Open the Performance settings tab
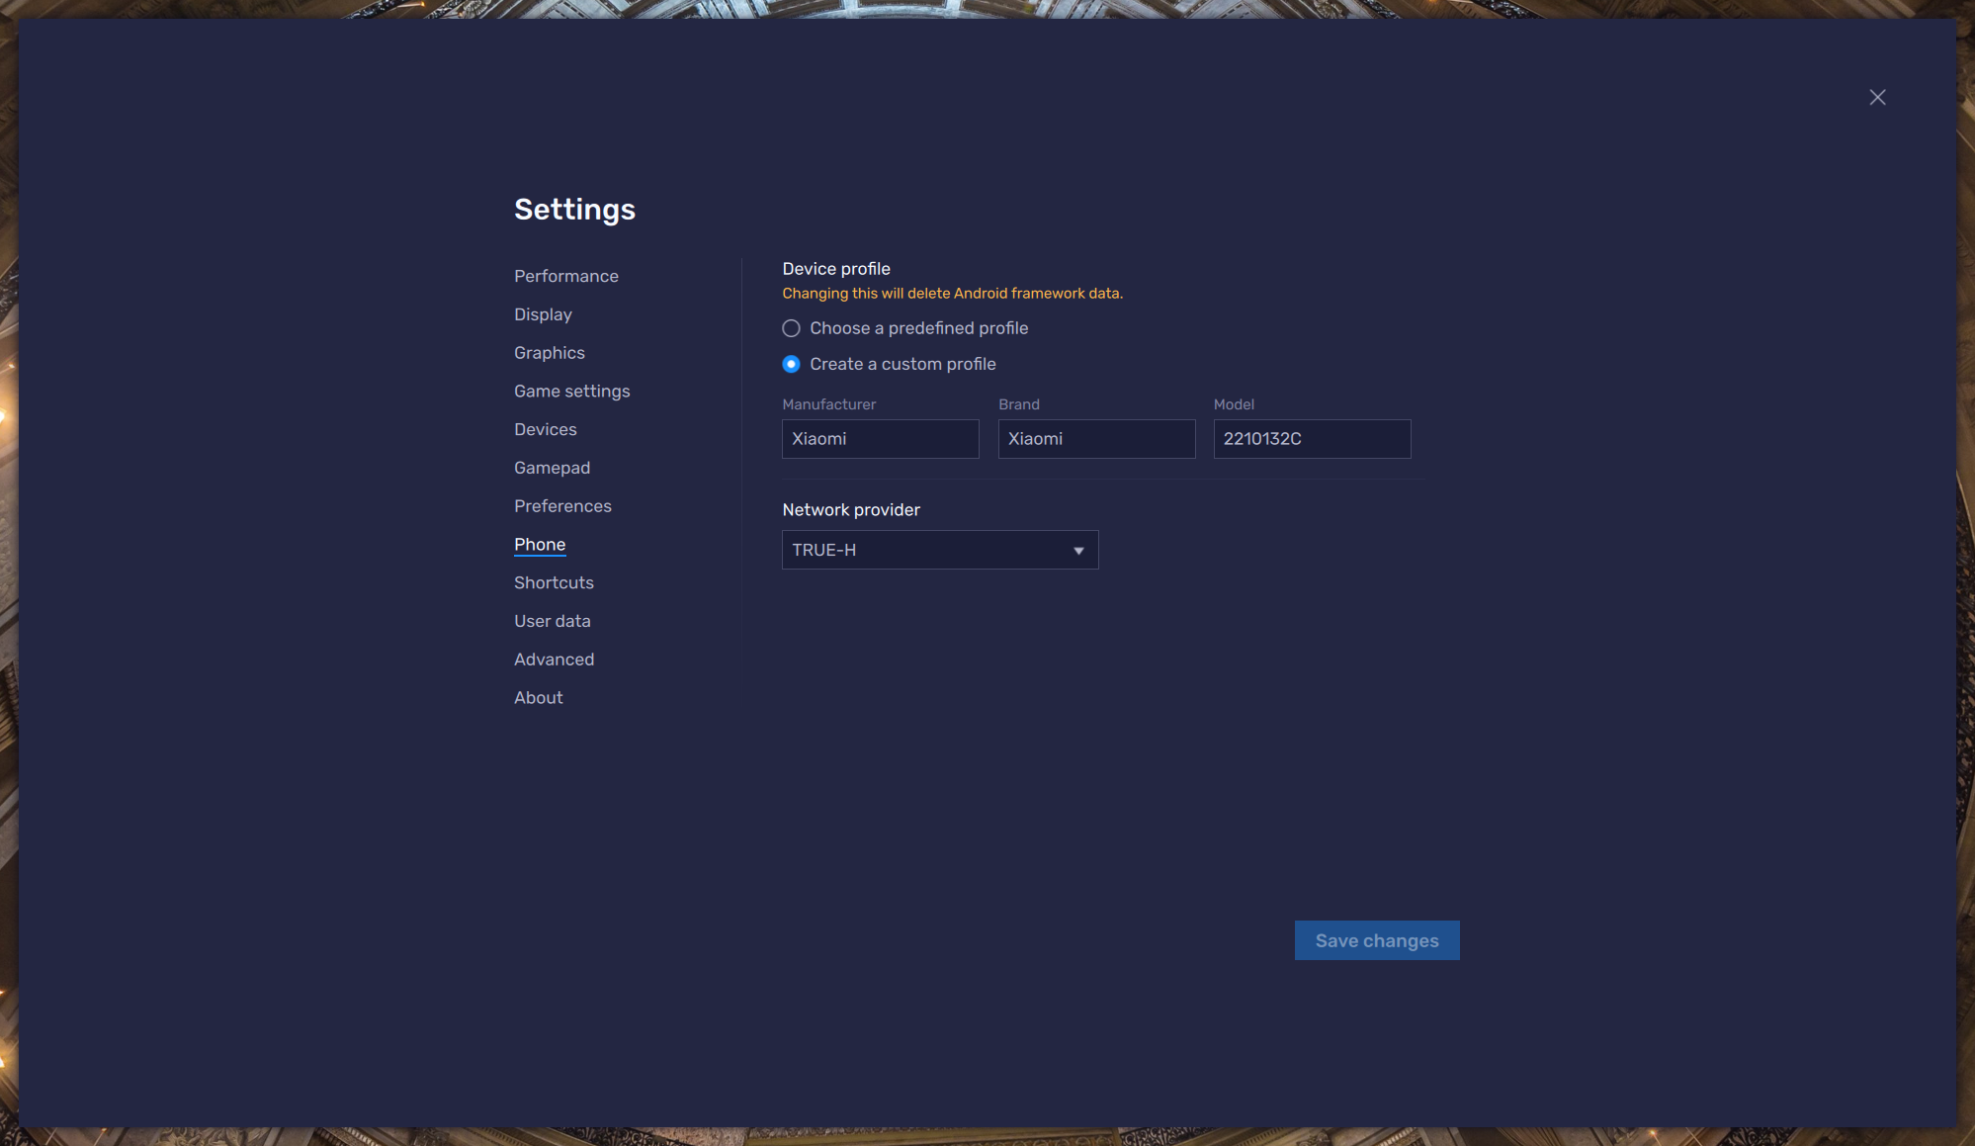The width and height of the screenshot is (1975, 1146). 565,276
